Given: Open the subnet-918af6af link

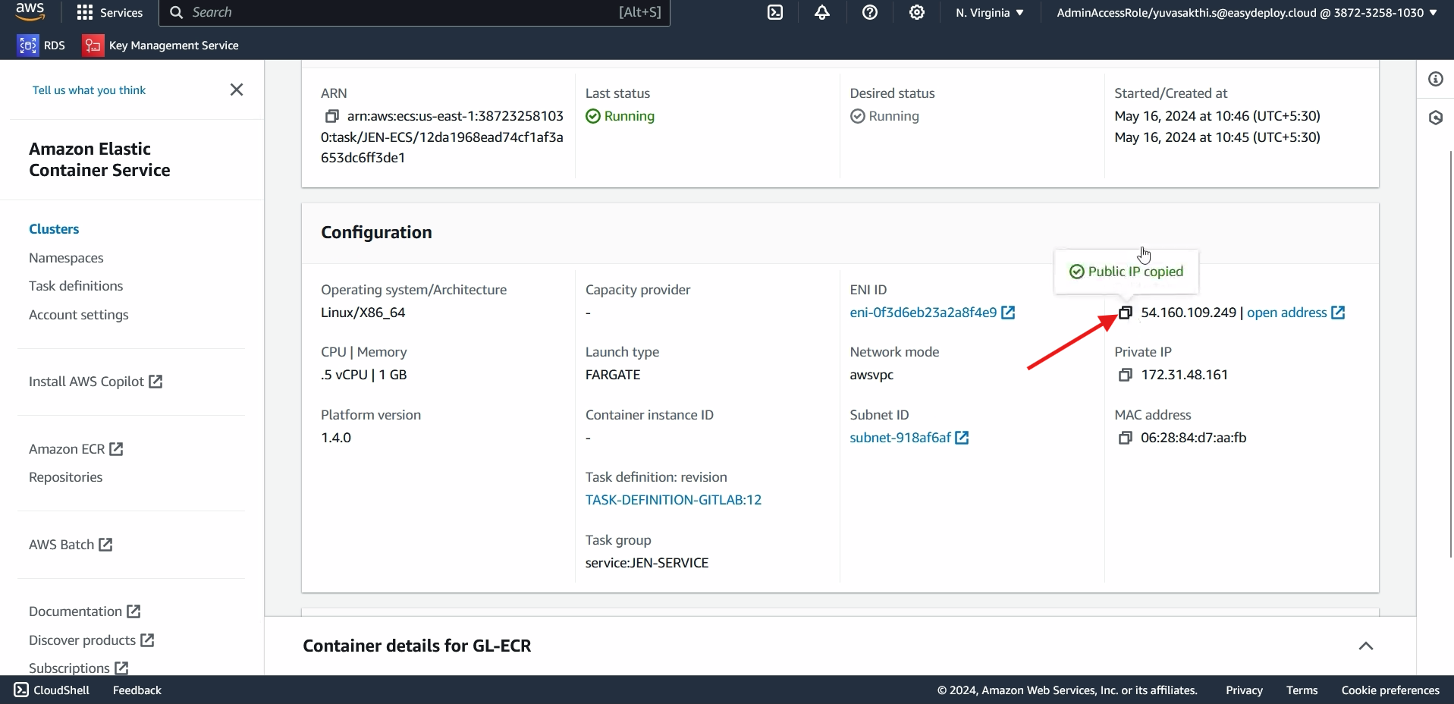Looking at the screenshot, I should (900, 438).
